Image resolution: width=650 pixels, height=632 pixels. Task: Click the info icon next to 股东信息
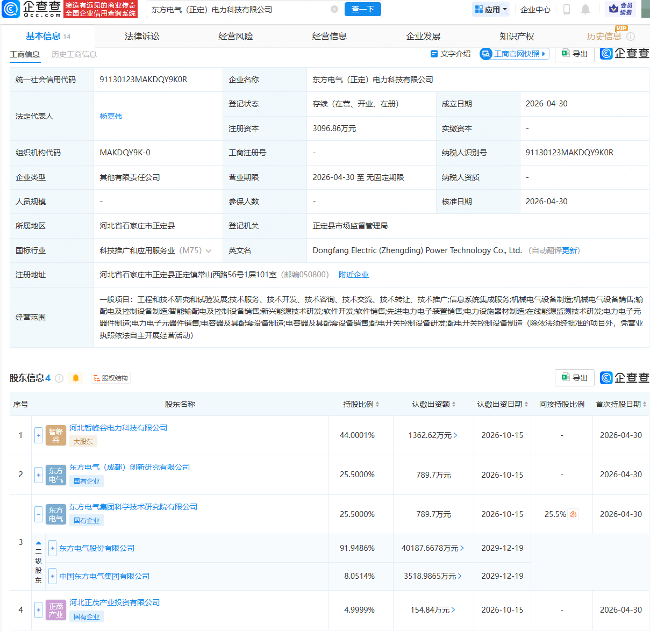[x=60, y=378]
